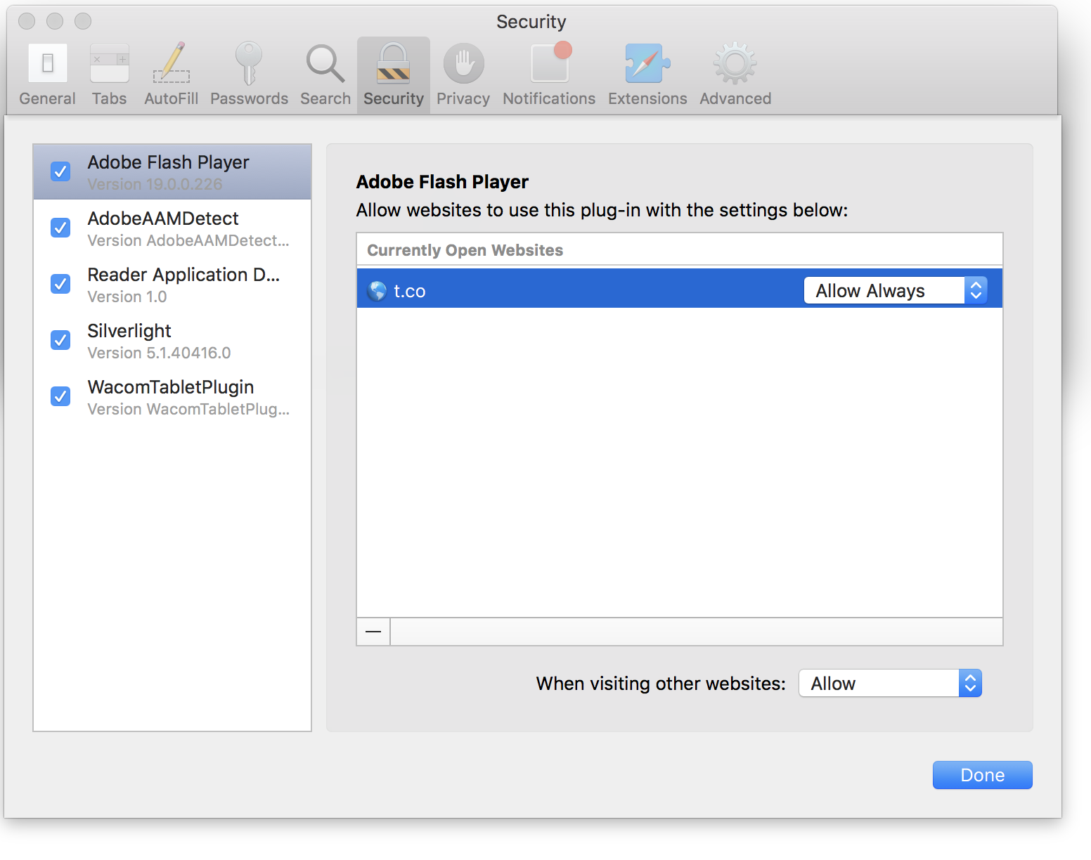Viewport: 1091px width, 860px height.
Task: Open the Passwords key icon
Action: 249,63
